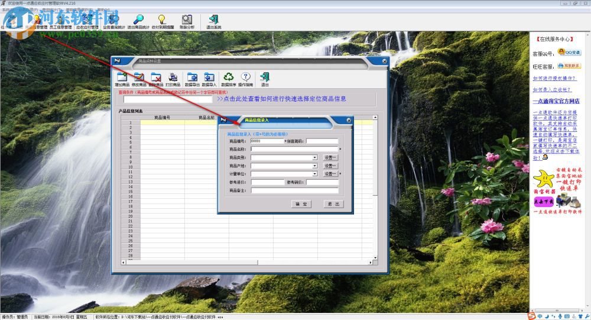Click horizontal scrollbar left arrow of product list
The width and height of the screenshot is (591, 320).
point(124,262)
